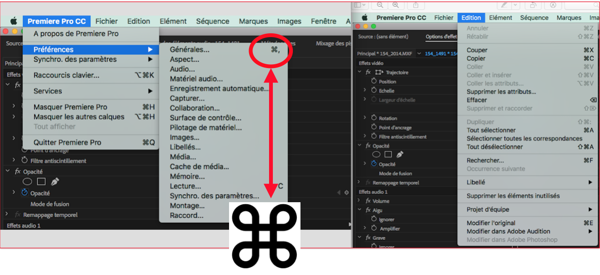
Task: Select rectangle mask tool in left screenshot
Action: [41, 182]
